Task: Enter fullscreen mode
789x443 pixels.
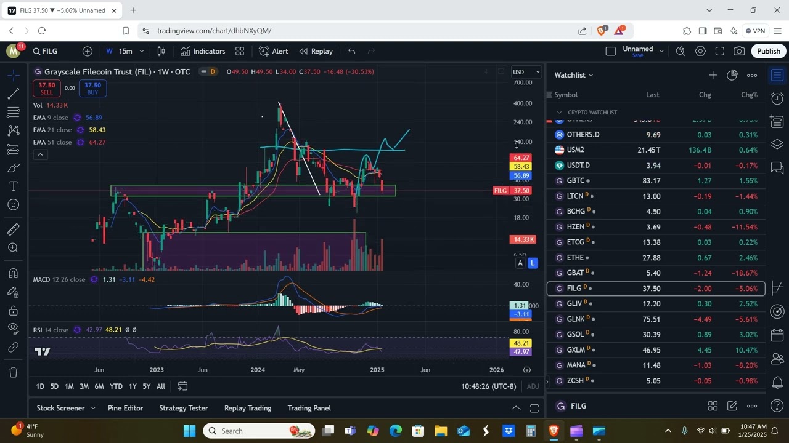Action: (719, 51)
